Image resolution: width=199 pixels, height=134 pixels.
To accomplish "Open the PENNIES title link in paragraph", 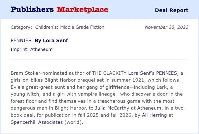I will (x=167, y=73).
